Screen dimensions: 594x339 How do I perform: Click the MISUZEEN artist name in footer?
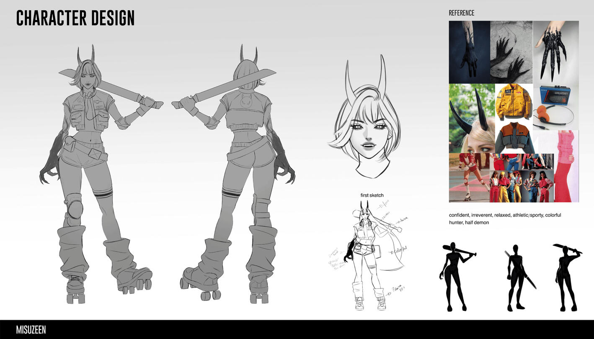31,330
